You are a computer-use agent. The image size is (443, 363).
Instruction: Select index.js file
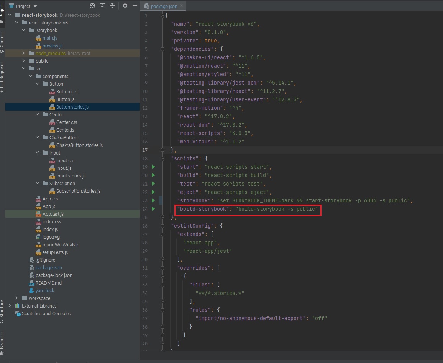coord(47,229)
